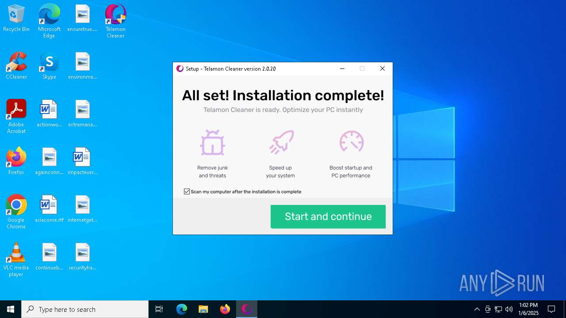Minimize the Telamon Cleaner setup window
The width and height of the screenshot is (566, 318).
pyautogui.click(x=342, y=68)
